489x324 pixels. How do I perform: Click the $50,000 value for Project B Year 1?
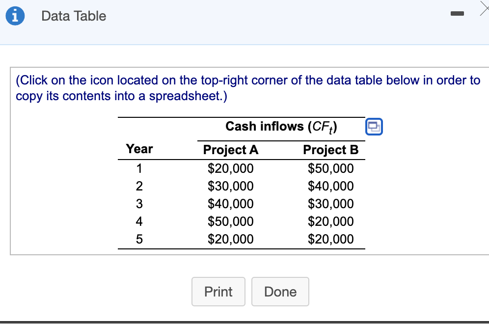331,168
